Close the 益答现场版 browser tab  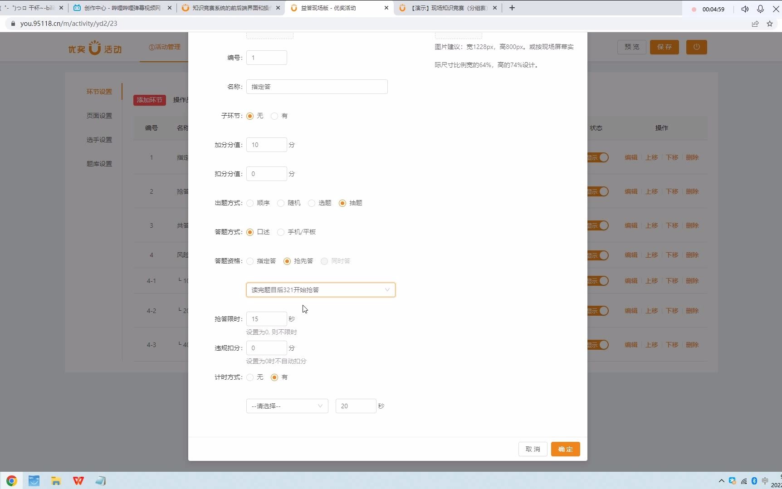pyautogui.click(x=386, y=8)
